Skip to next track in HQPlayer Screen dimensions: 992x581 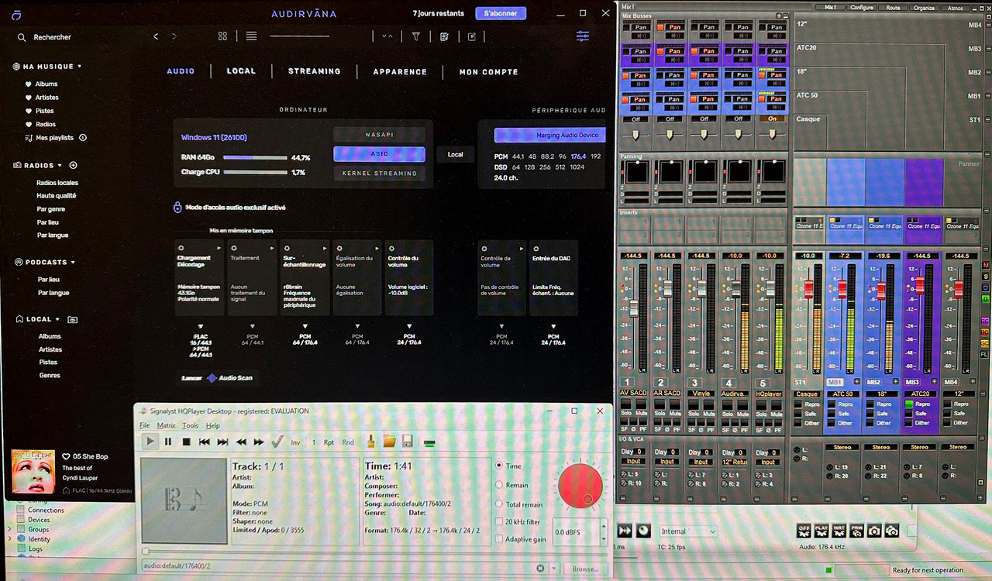point(222,442)
